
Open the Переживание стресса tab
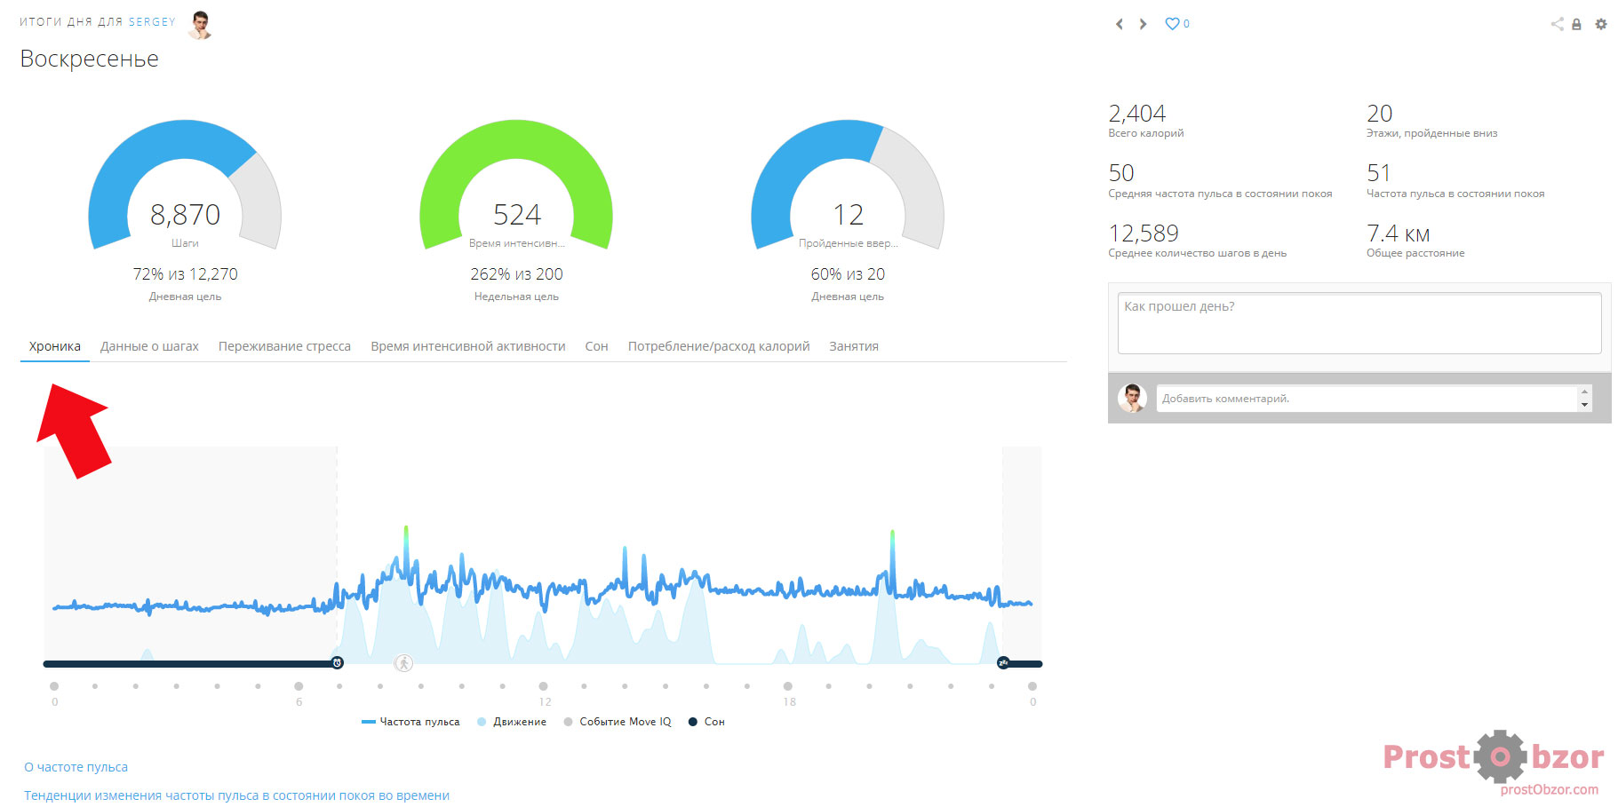(x=284, y=346)
